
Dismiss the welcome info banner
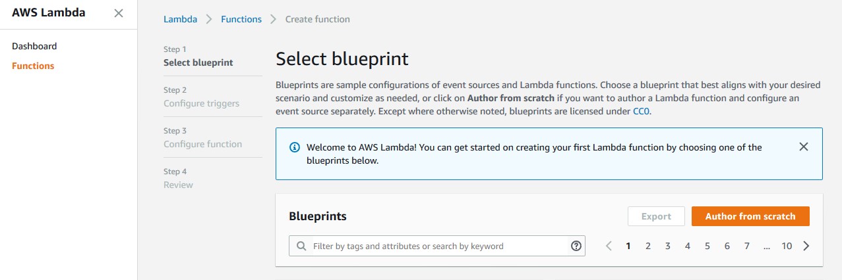coord(803,147)
